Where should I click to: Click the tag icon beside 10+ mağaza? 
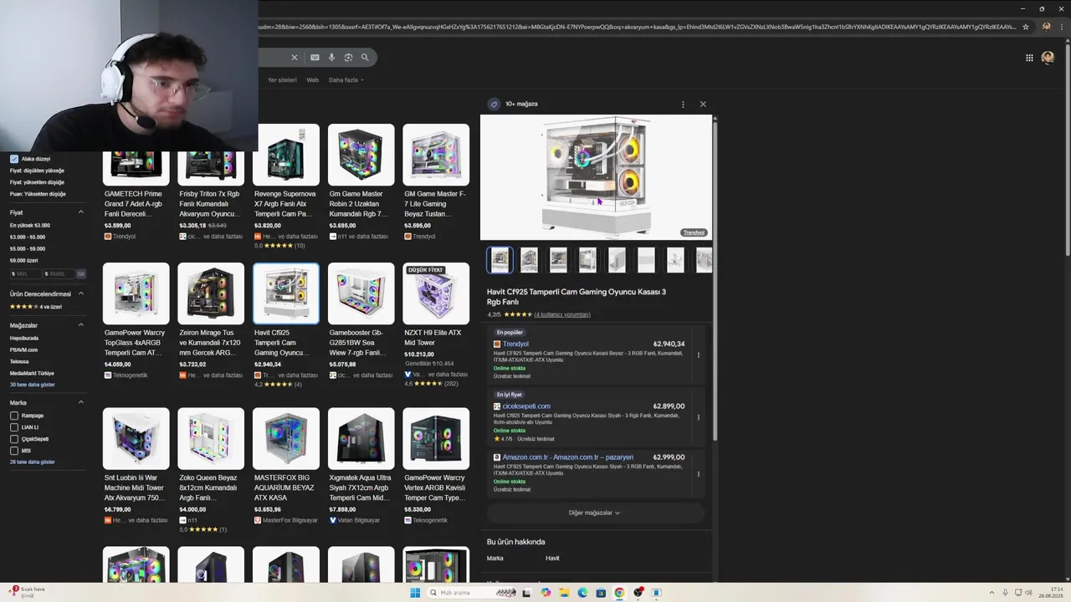pyautogui.click(x=494, y=105)
